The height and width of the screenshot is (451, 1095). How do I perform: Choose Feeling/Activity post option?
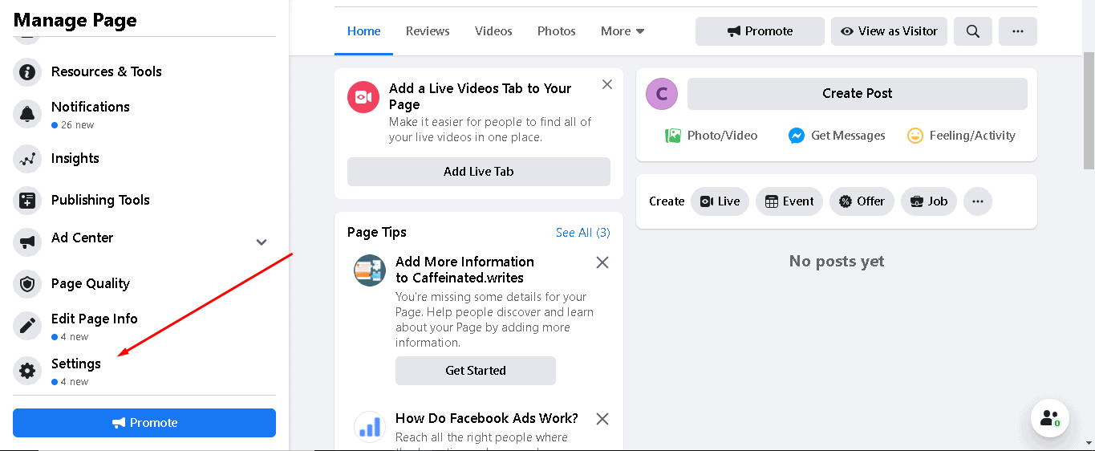click(x=961, y=136)
